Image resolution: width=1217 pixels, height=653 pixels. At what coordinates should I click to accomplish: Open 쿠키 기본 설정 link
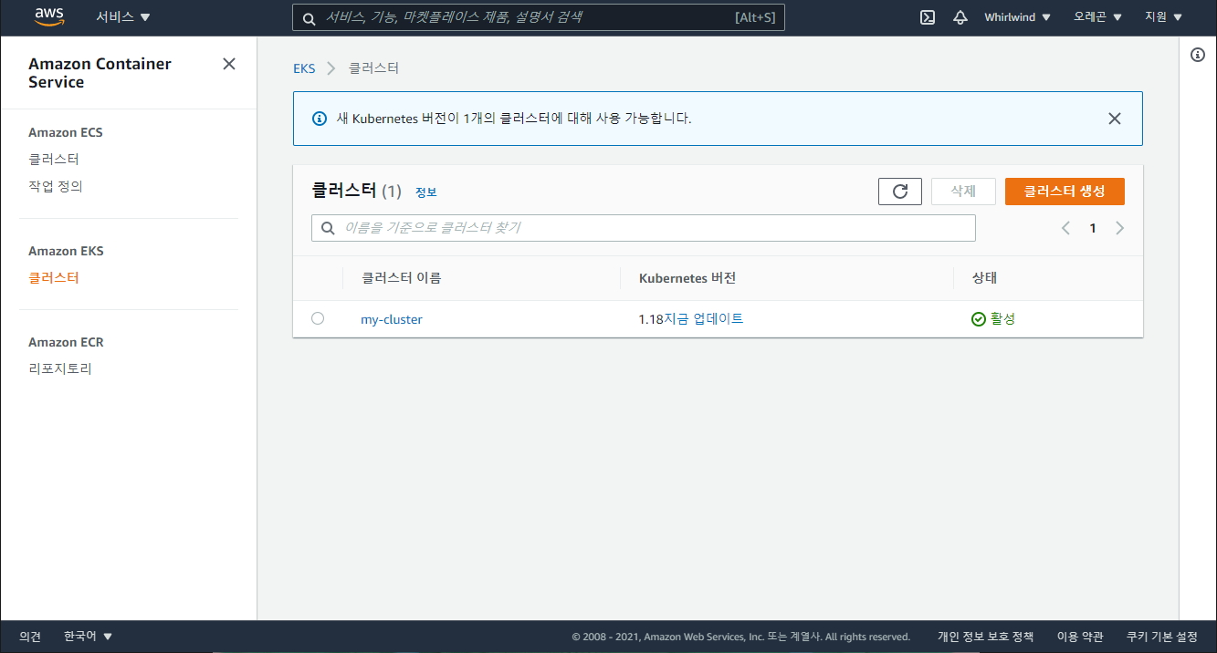tap(1161, 637)
